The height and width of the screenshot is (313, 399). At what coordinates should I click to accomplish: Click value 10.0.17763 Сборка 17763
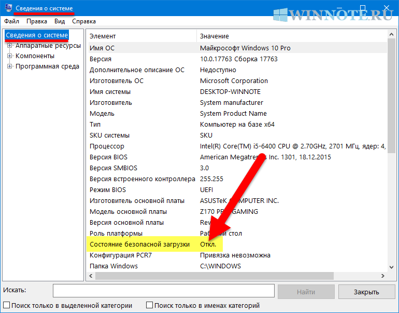(239, 59)
